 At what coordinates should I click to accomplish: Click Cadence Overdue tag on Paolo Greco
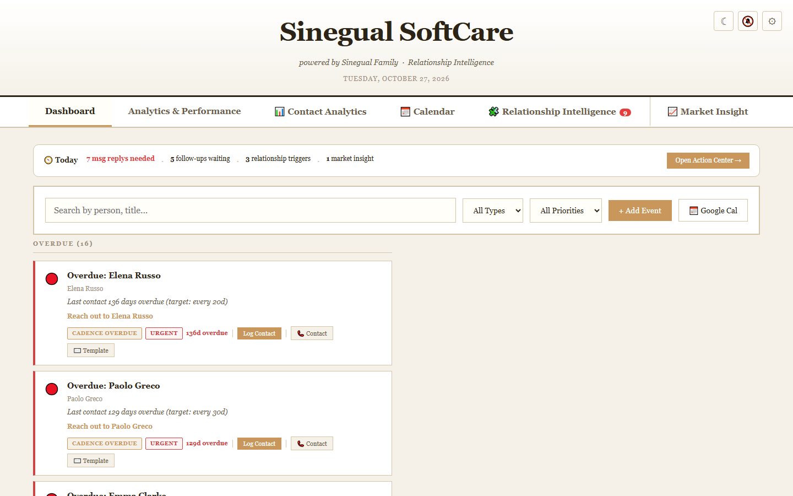point(105,444)
